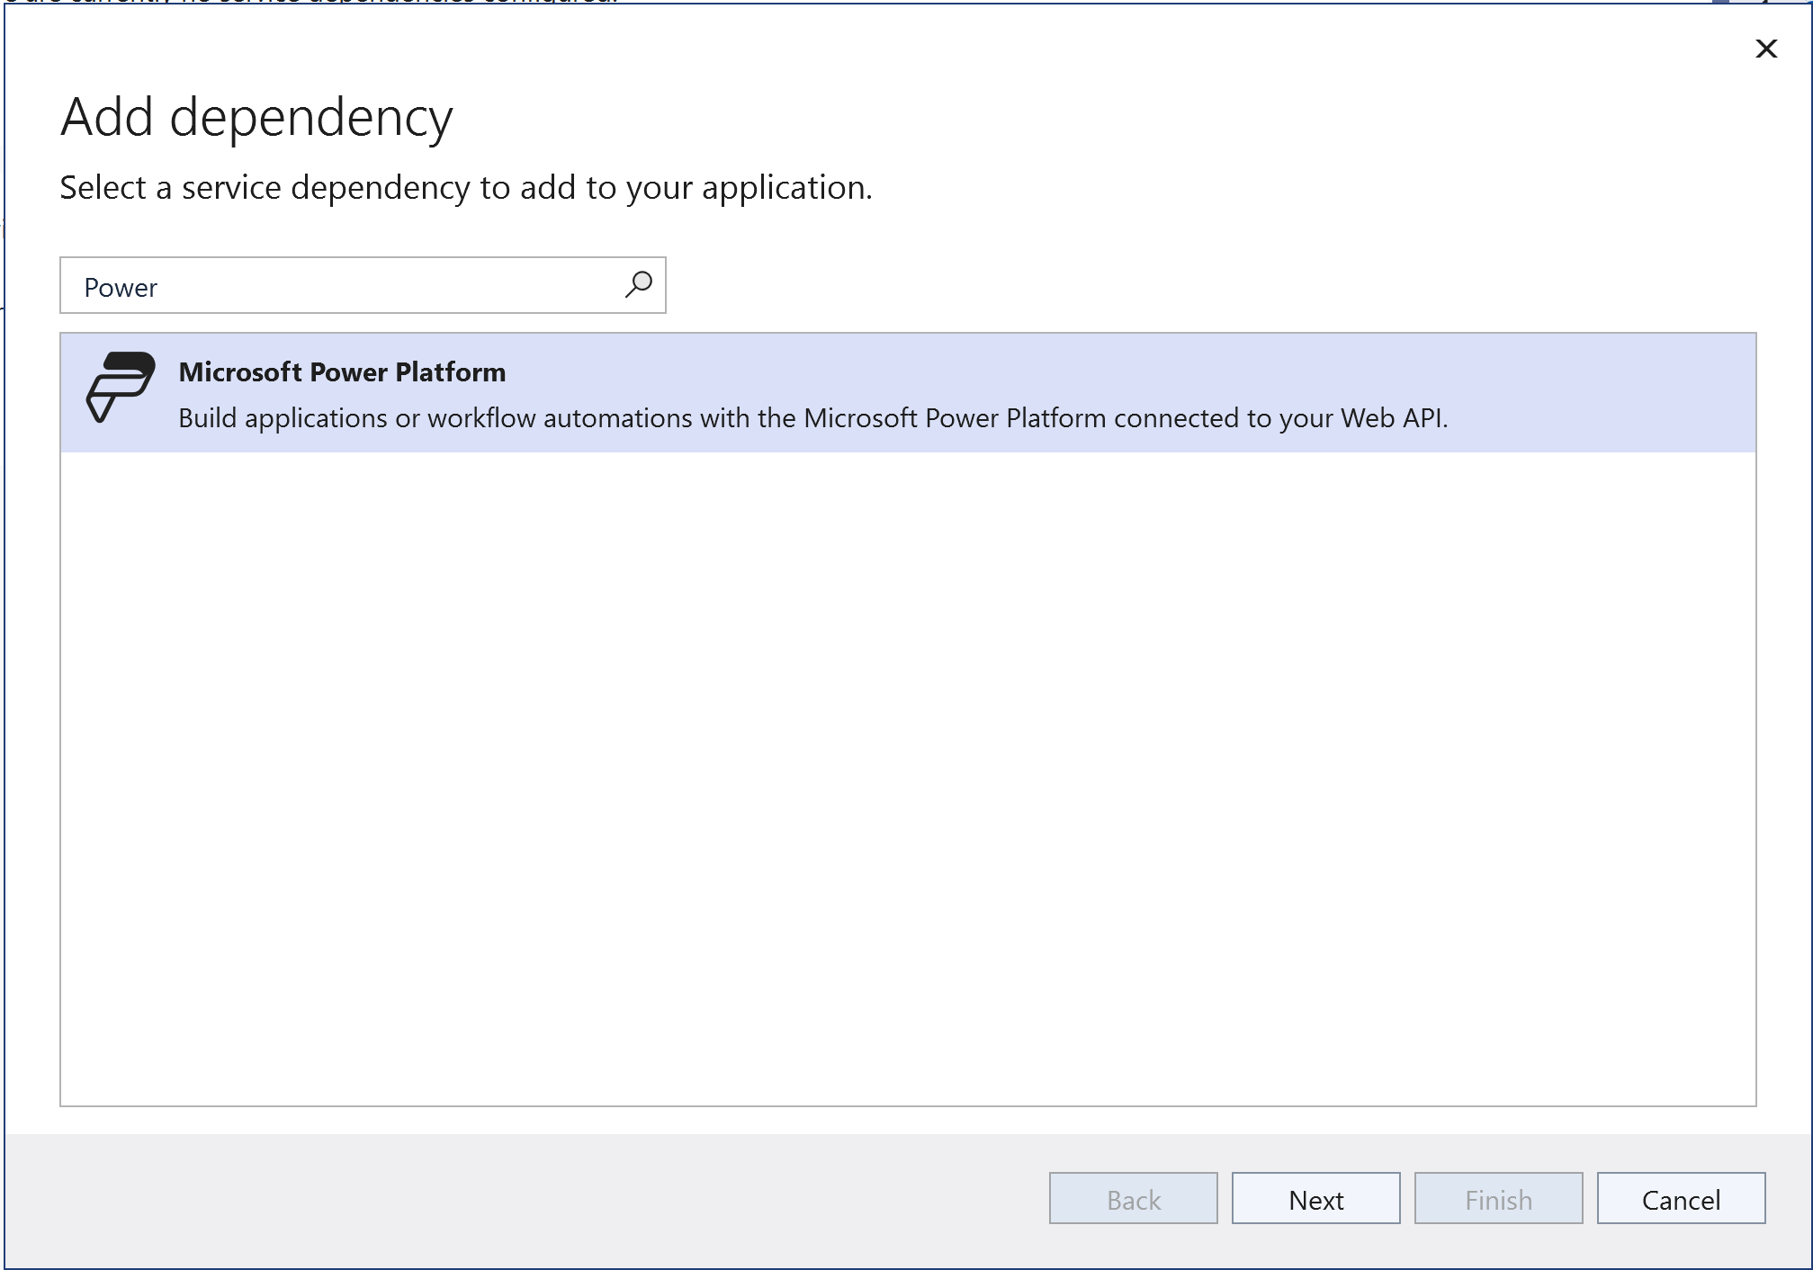The image size is (1813, 1270).
Task: Cancel adding the dependency
Action: point(1680,1199)
